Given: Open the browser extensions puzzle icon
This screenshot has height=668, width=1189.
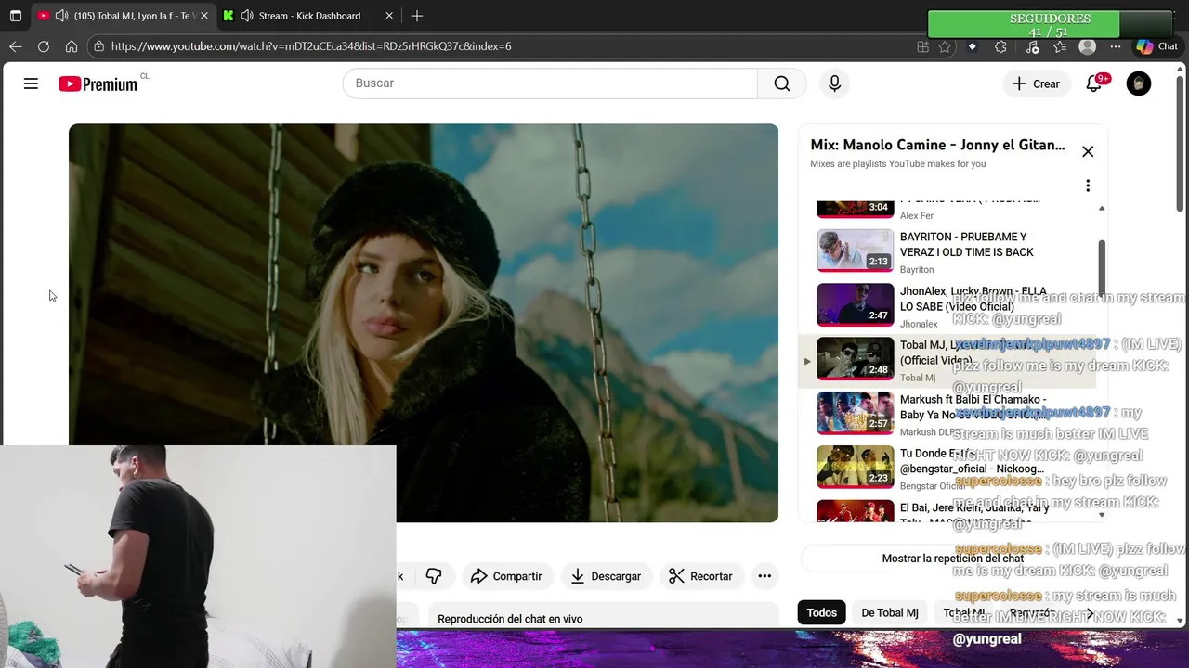Looking at the screenshot, I should coord(1000,46).
